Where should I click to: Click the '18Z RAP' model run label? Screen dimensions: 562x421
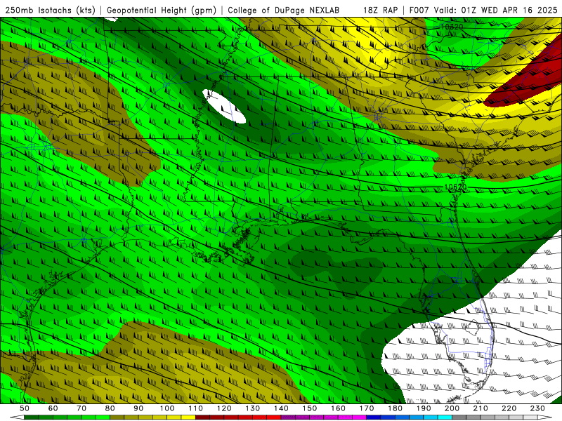tap(380, 10)
